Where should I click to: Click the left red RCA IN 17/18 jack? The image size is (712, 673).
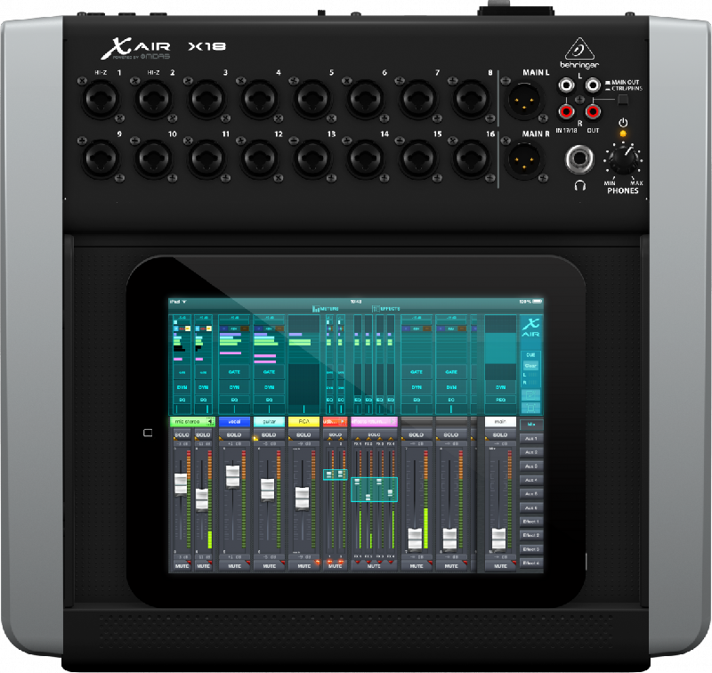click(x=566, y=111)
